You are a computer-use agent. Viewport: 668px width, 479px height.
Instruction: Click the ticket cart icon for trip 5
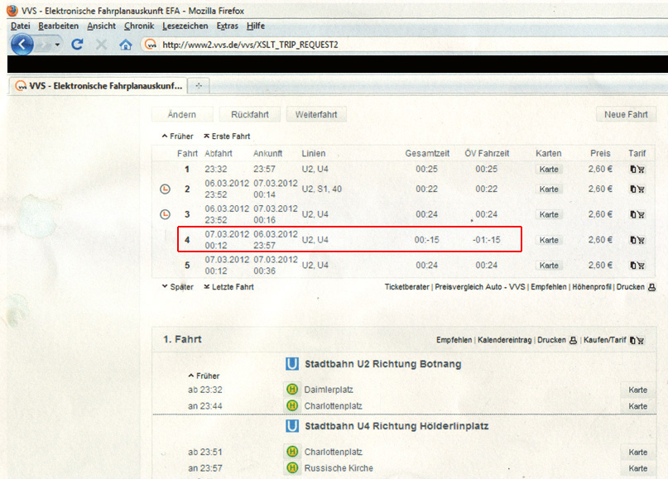point(637,266)
